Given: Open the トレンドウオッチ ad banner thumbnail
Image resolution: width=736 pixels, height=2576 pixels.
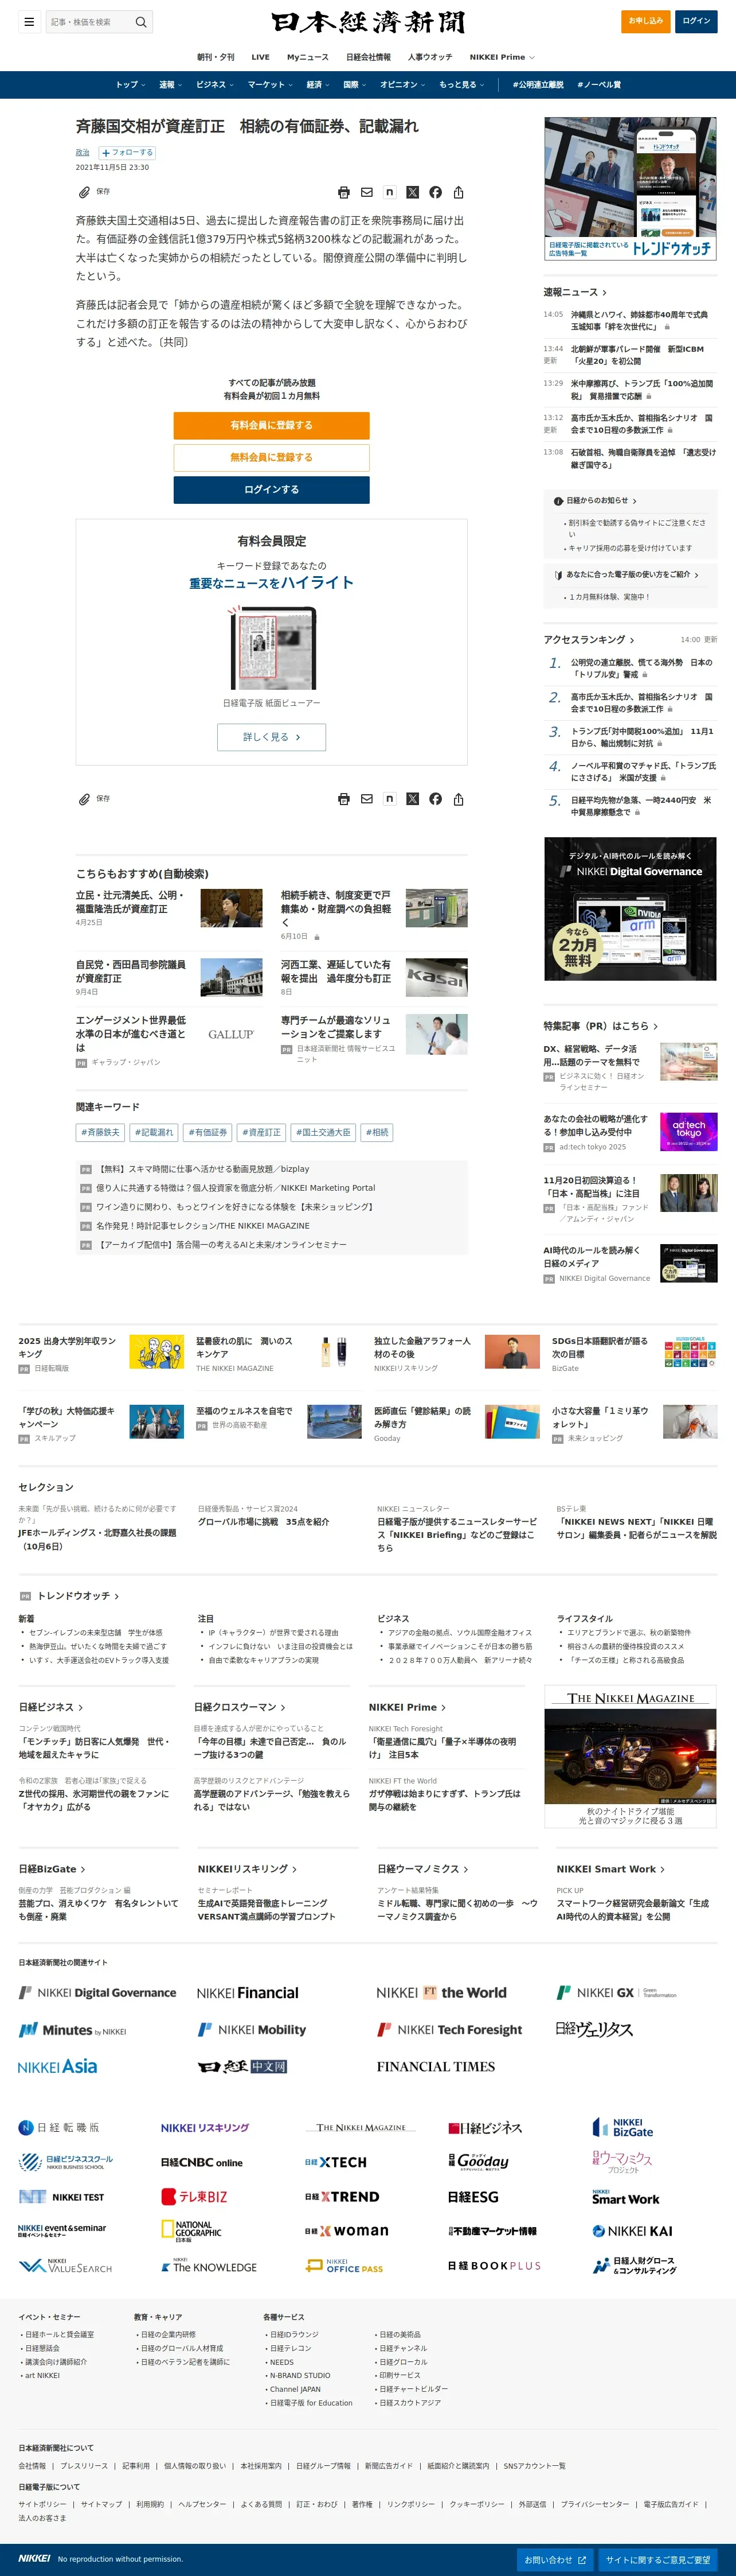Looking at the screenshot, I should tap(630, 189).
